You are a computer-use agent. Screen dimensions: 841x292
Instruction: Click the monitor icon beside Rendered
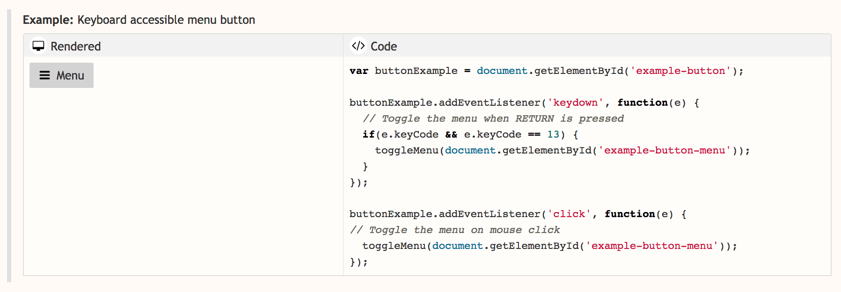[38, 46]
